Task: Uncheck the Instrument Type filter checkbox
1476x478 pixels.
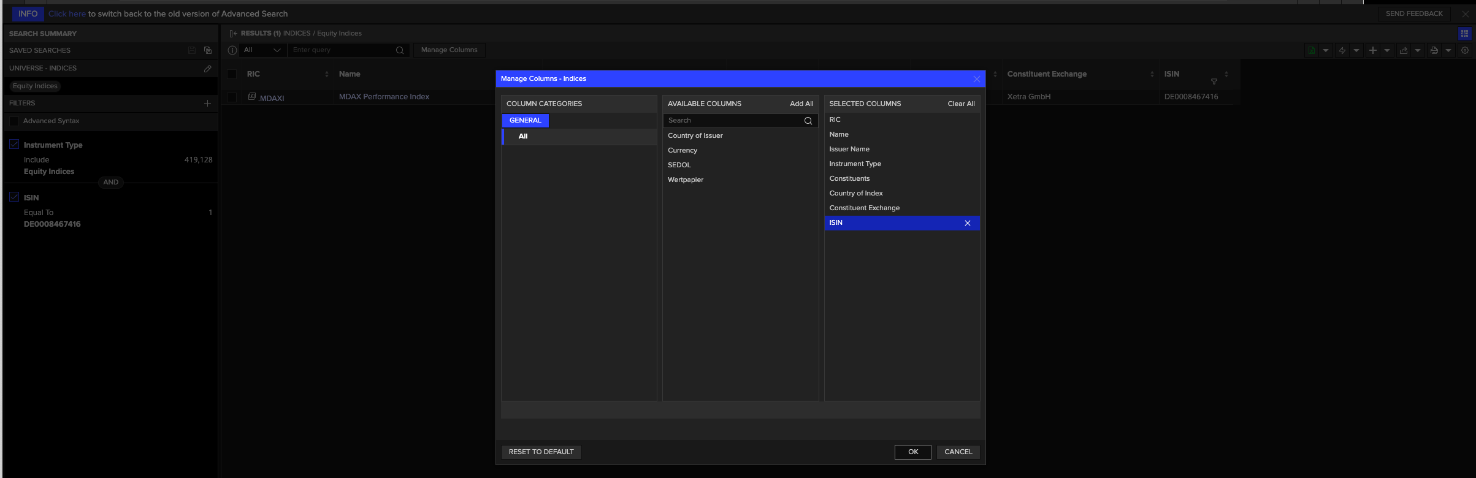Action: [14, 145]
